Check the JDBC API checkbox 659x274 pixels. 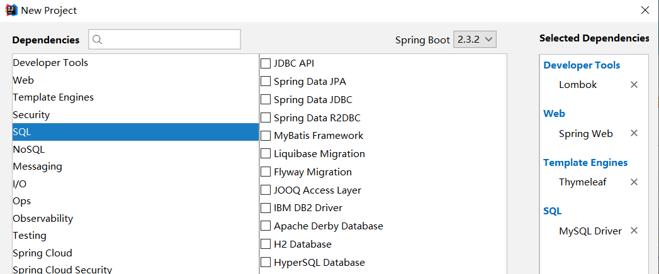pyautogui.click(x=266, y=63)
